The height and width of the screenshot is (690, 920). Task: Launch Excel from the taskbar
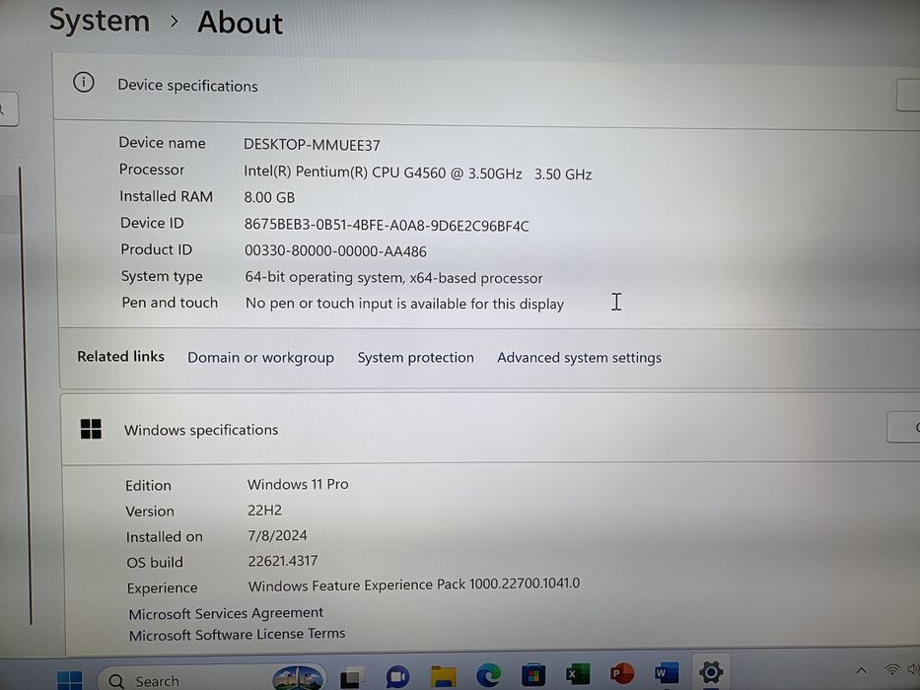578,674
